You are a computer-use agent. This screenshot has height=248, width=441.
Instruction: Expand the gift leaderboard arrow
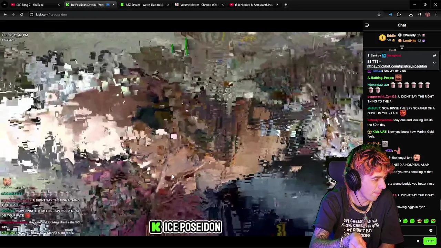pos(402,47)
